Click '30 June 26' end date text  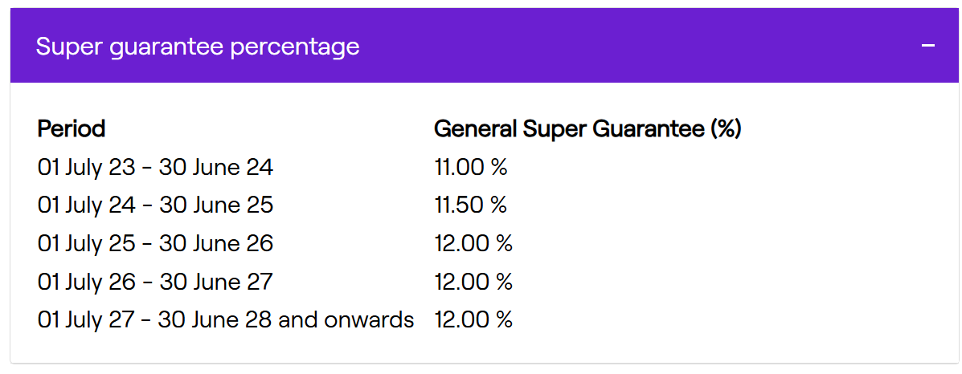click(216, 243)
